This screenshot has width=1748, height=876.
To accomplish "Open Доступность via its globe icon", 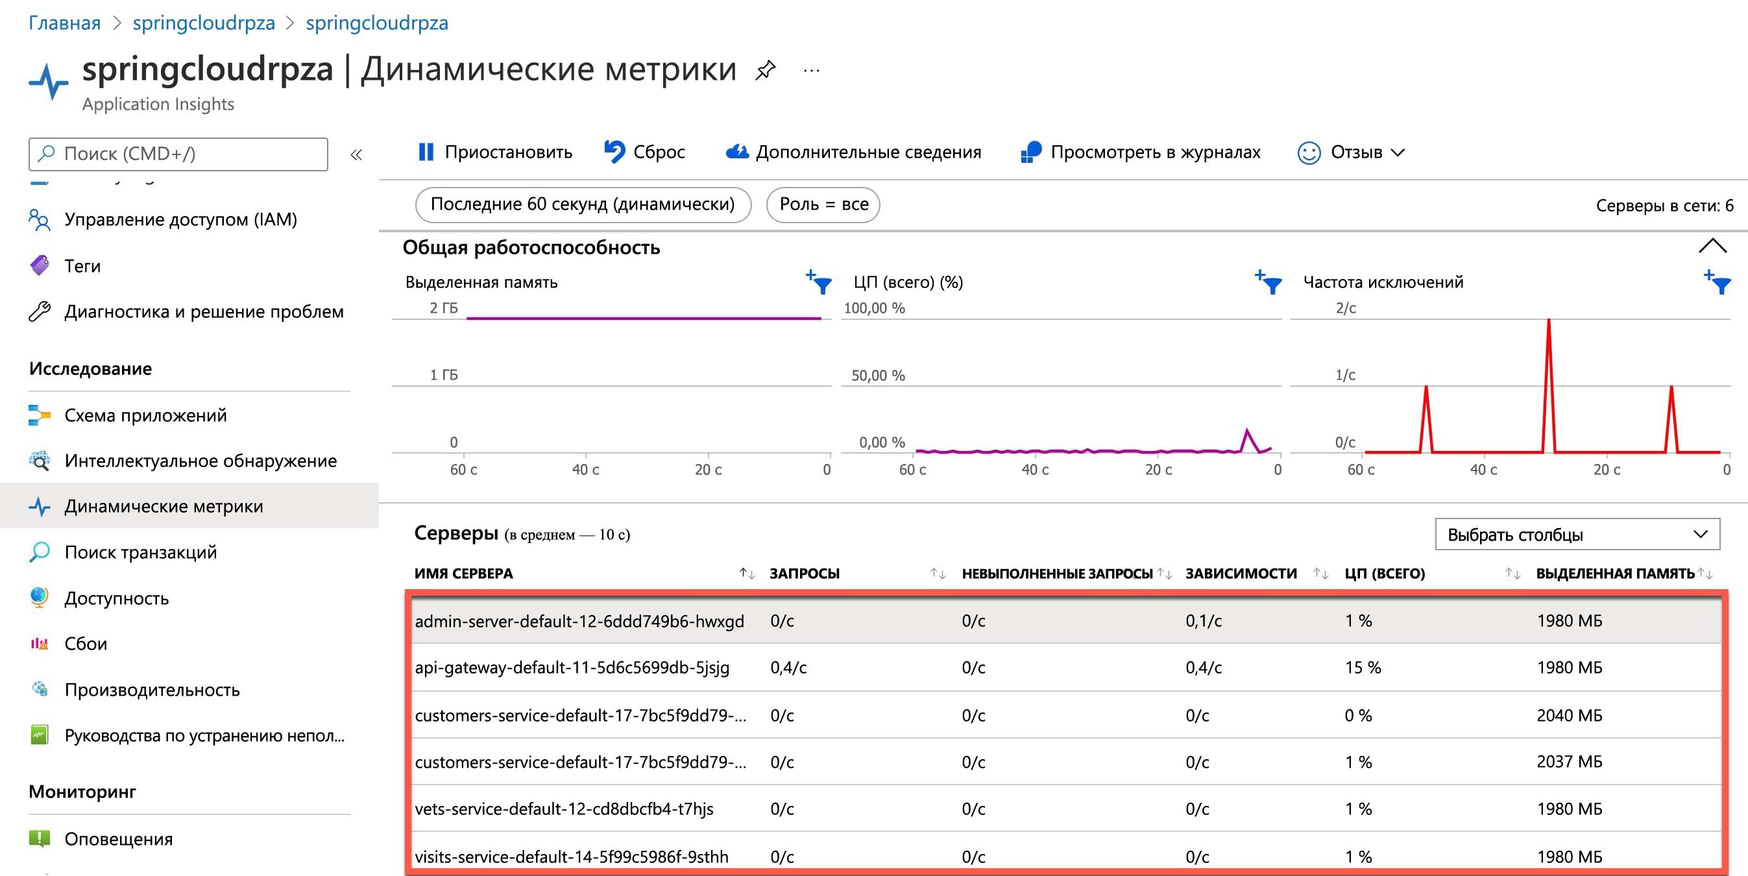I will [40, 598].
